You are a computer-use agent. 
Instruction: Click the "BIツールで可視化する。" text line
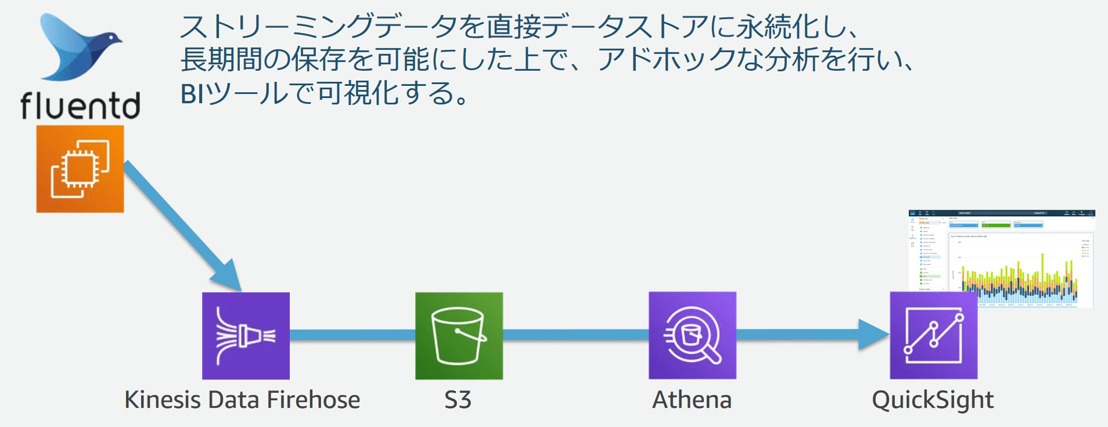tap(325, 93)
